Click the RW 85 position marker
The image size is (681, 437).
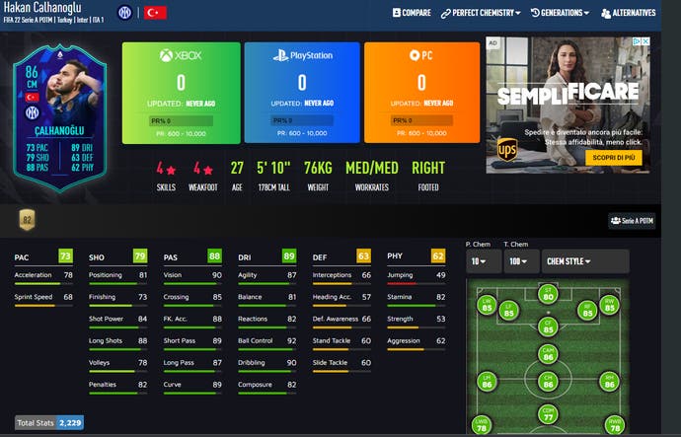click(x=609, y=305)
